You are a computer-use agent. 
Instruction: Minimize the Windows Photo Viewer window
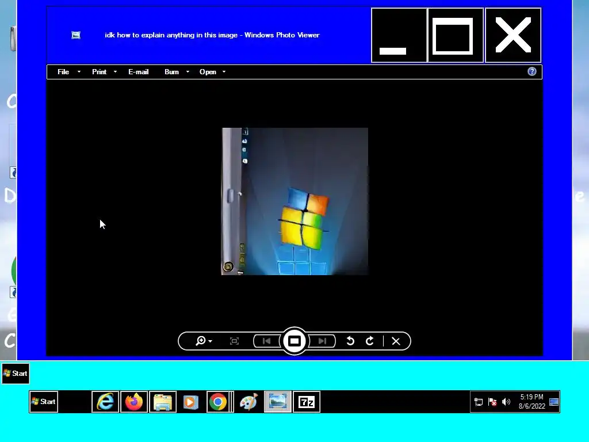[x=399, y=35]
